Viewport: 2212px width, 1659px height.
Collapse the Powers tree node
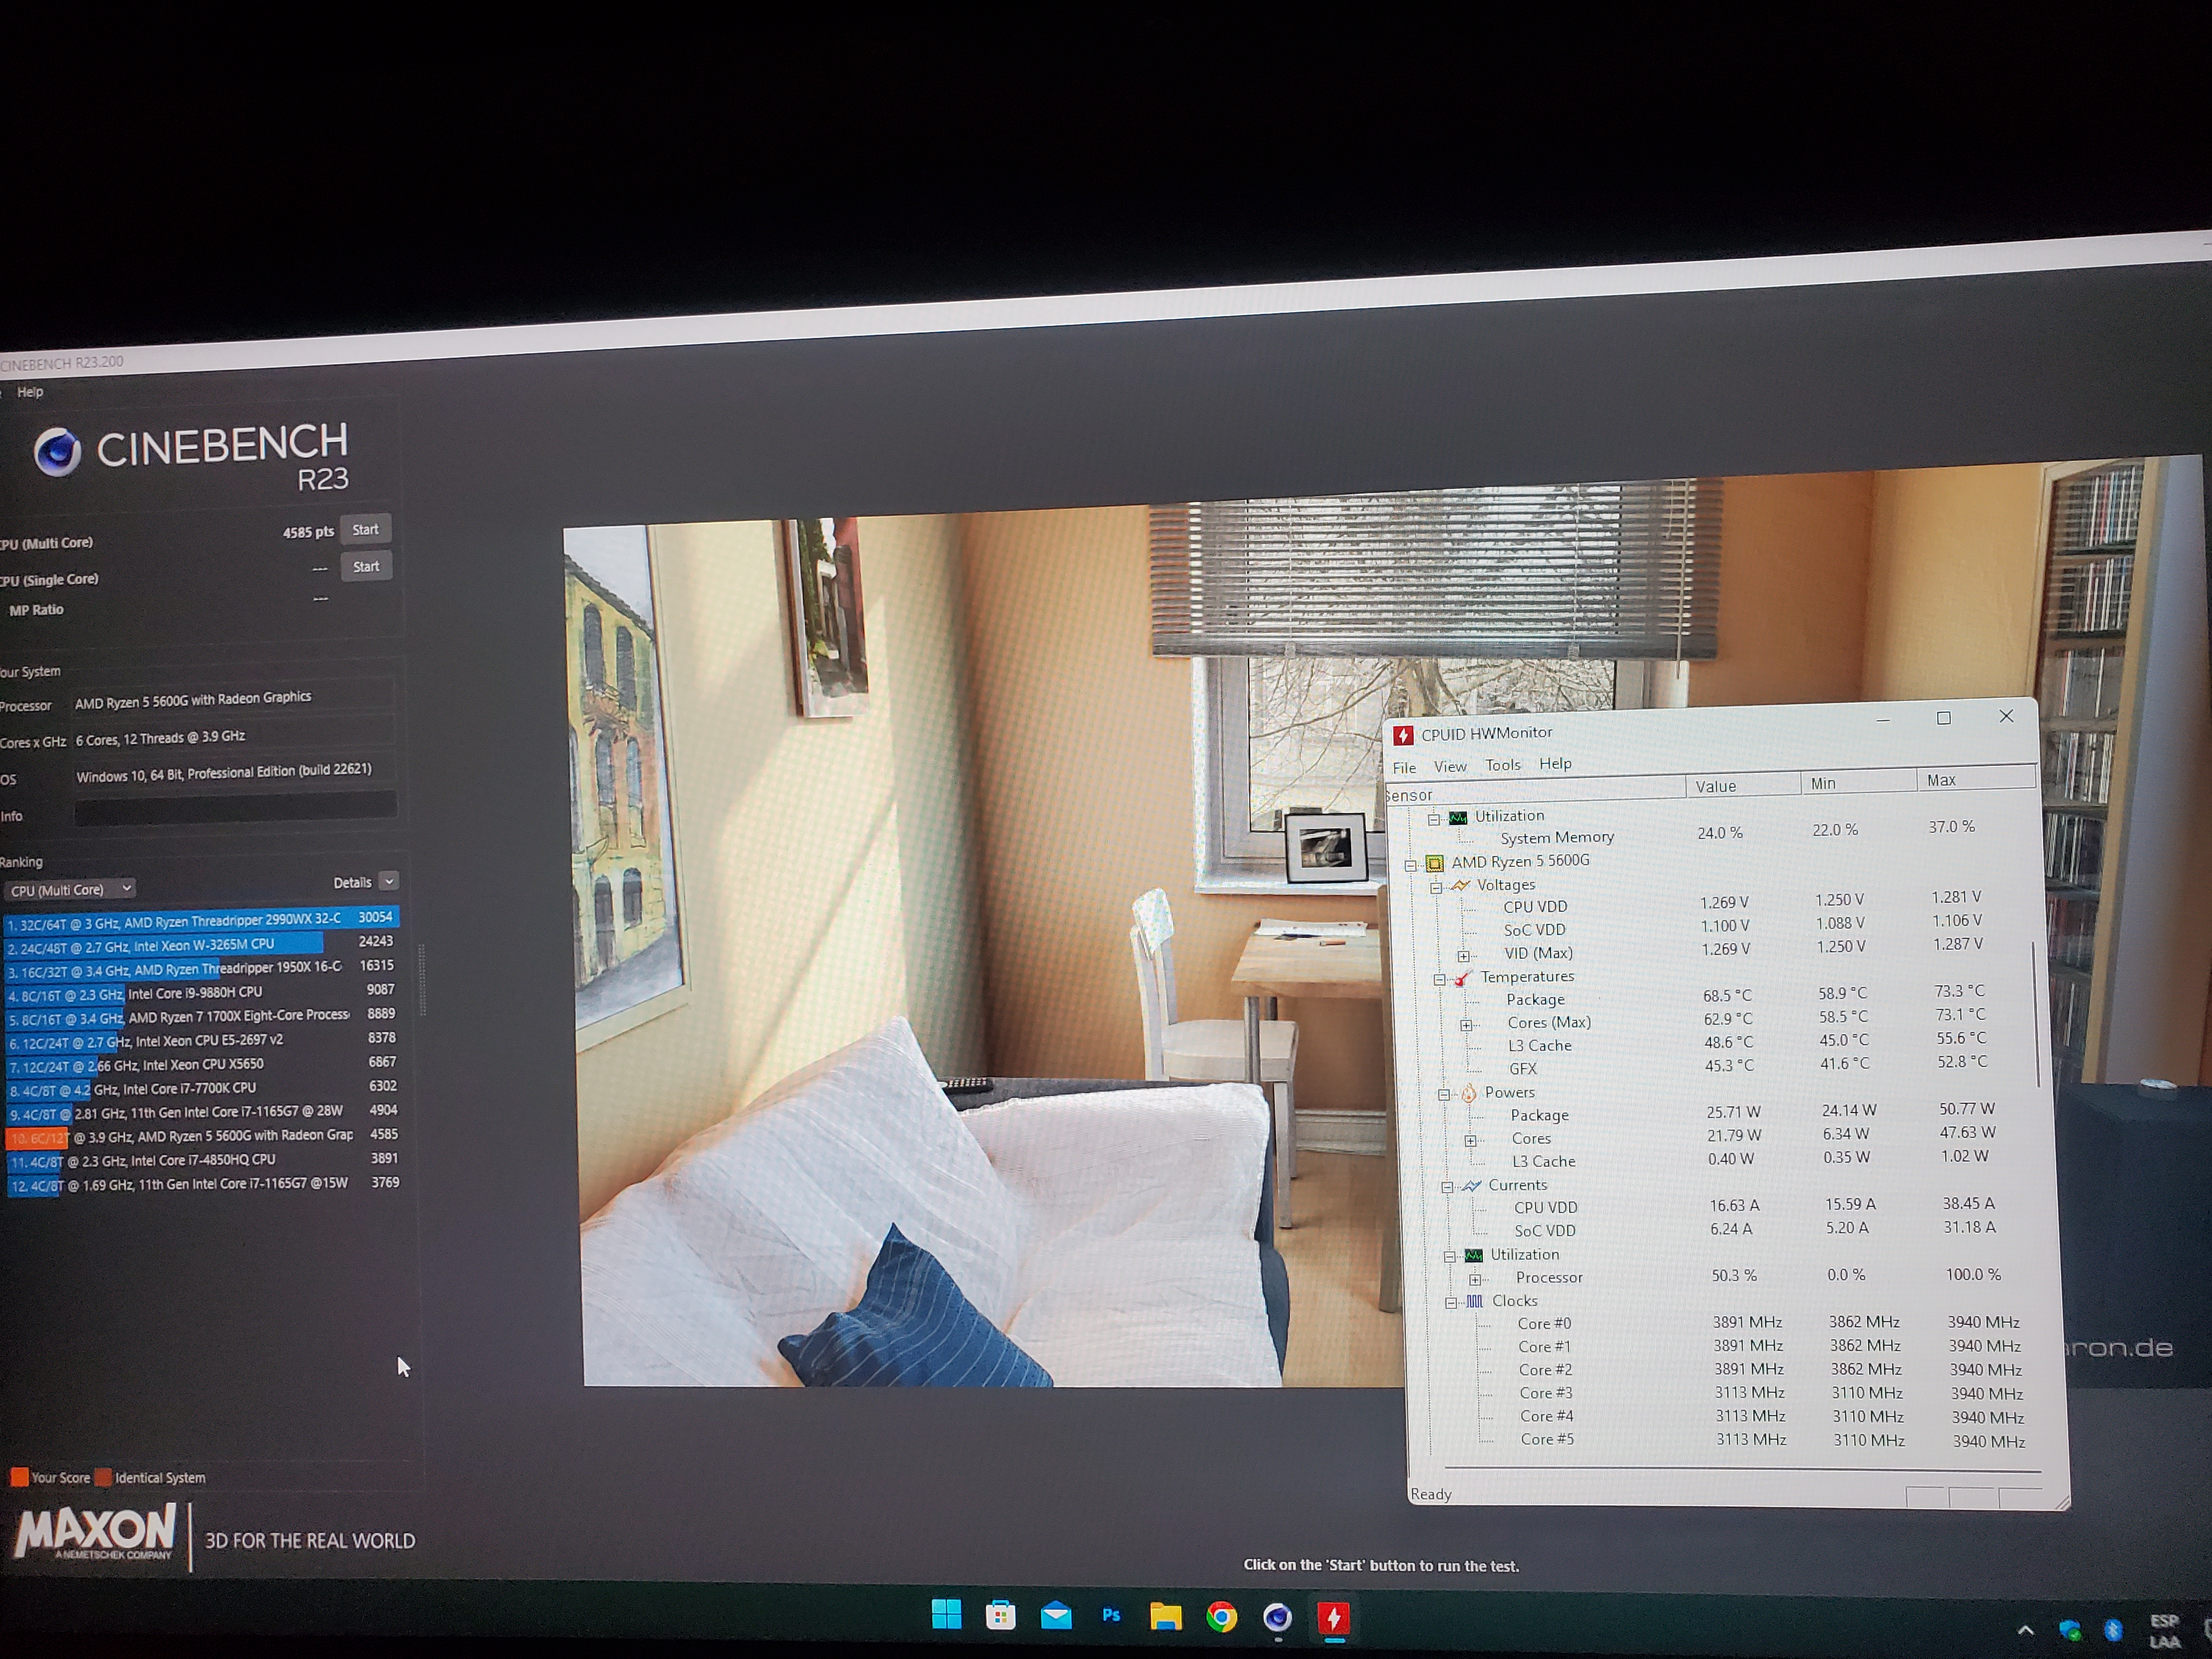1443,1095
